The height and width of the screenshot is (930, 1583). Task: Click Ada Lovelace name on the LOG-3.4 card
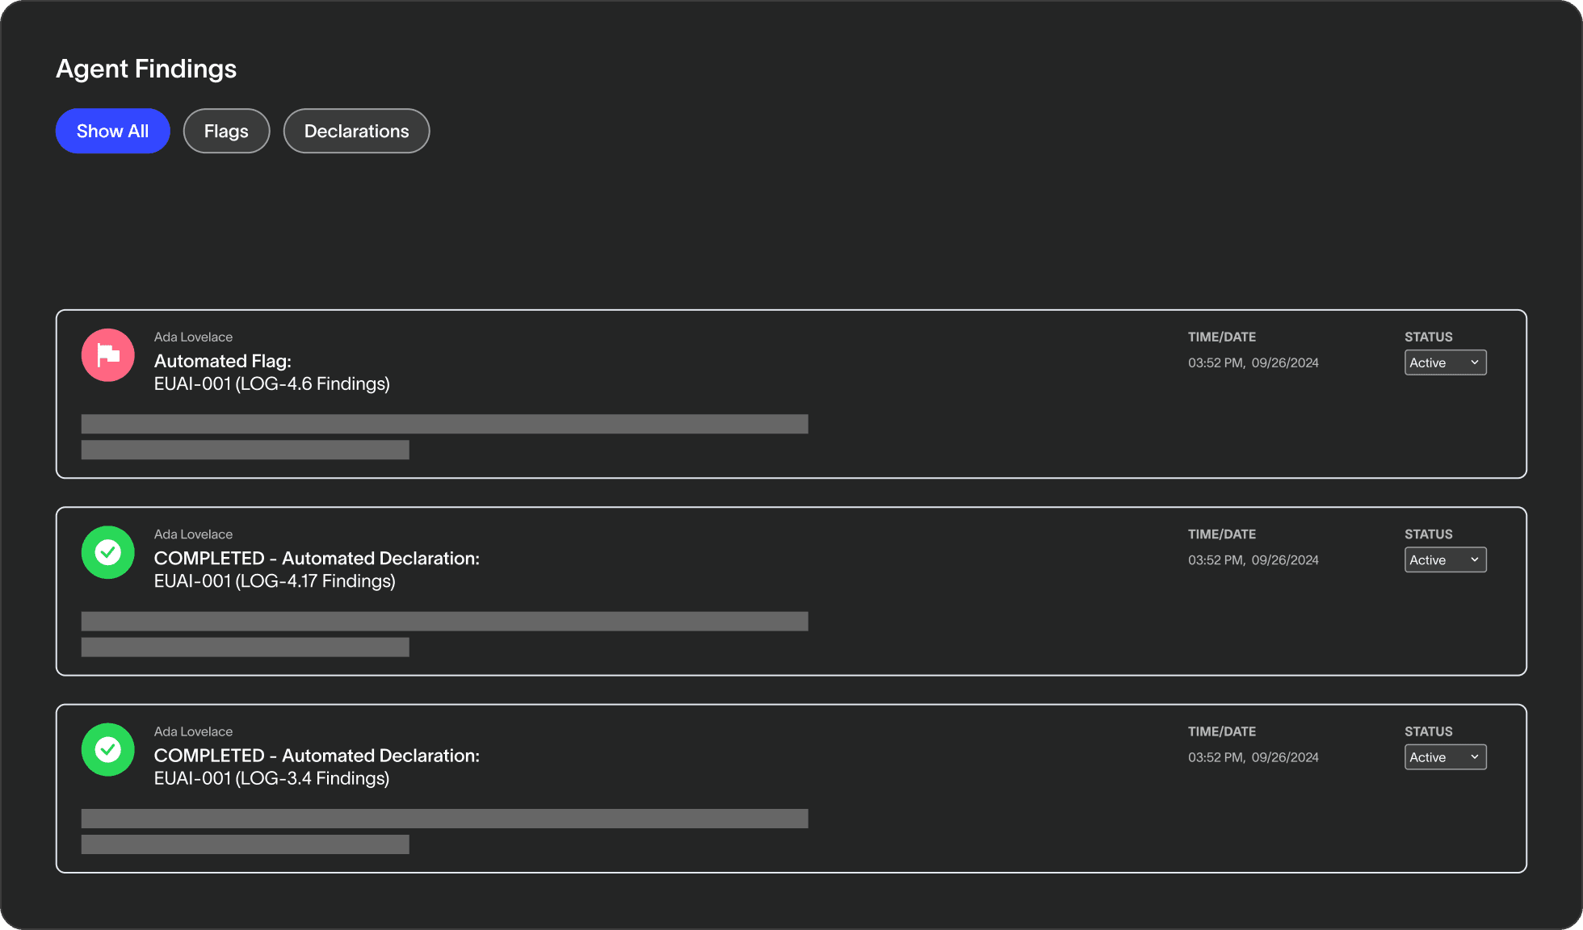click(x=193, y=731)
